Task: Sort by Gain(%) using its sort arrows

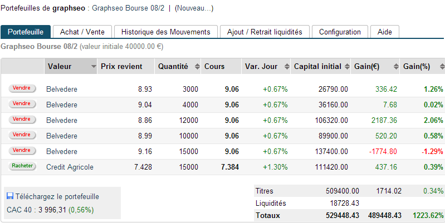Action: pos(440,67)
